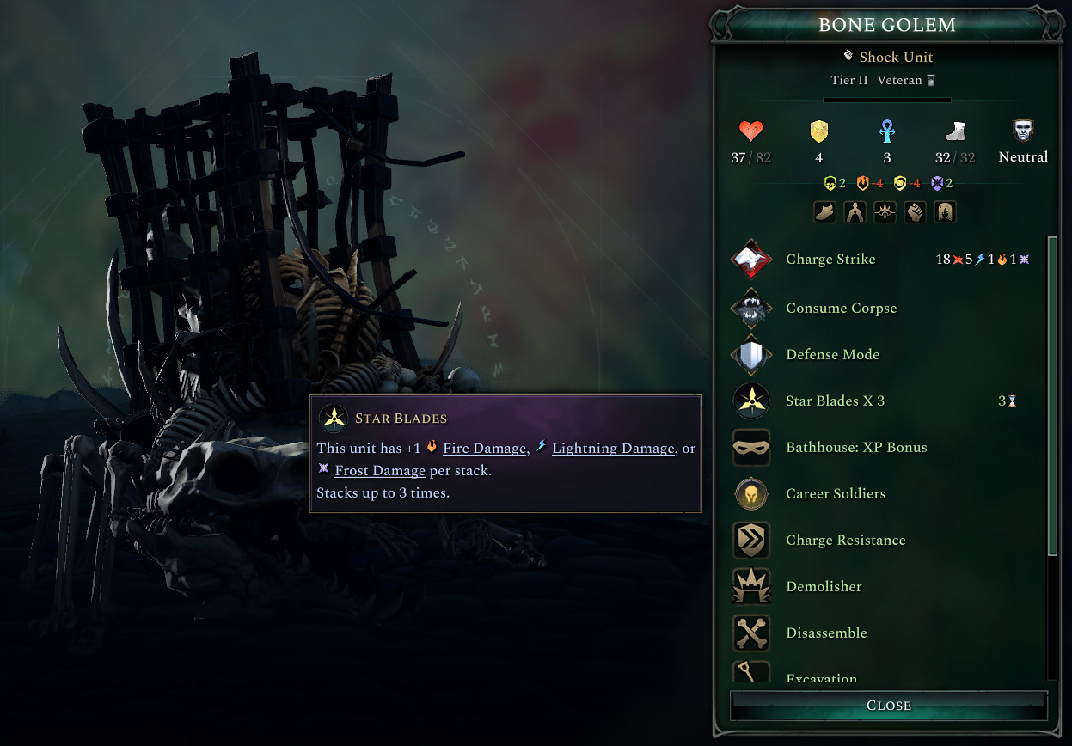Click the Star Blades X 3 icon
This screenshot has width=1072, height=746.
[751, 401]
